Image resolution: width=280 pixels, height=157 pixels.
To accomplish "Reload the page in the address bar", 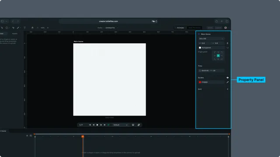I will click(x=156, y=21).
